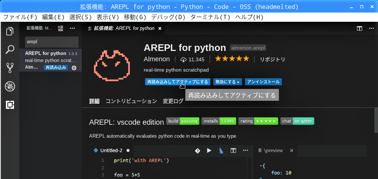Click the split editor icon
This screenshot has width=378, height=179.
pyautogui.click(x=360, y=28)
